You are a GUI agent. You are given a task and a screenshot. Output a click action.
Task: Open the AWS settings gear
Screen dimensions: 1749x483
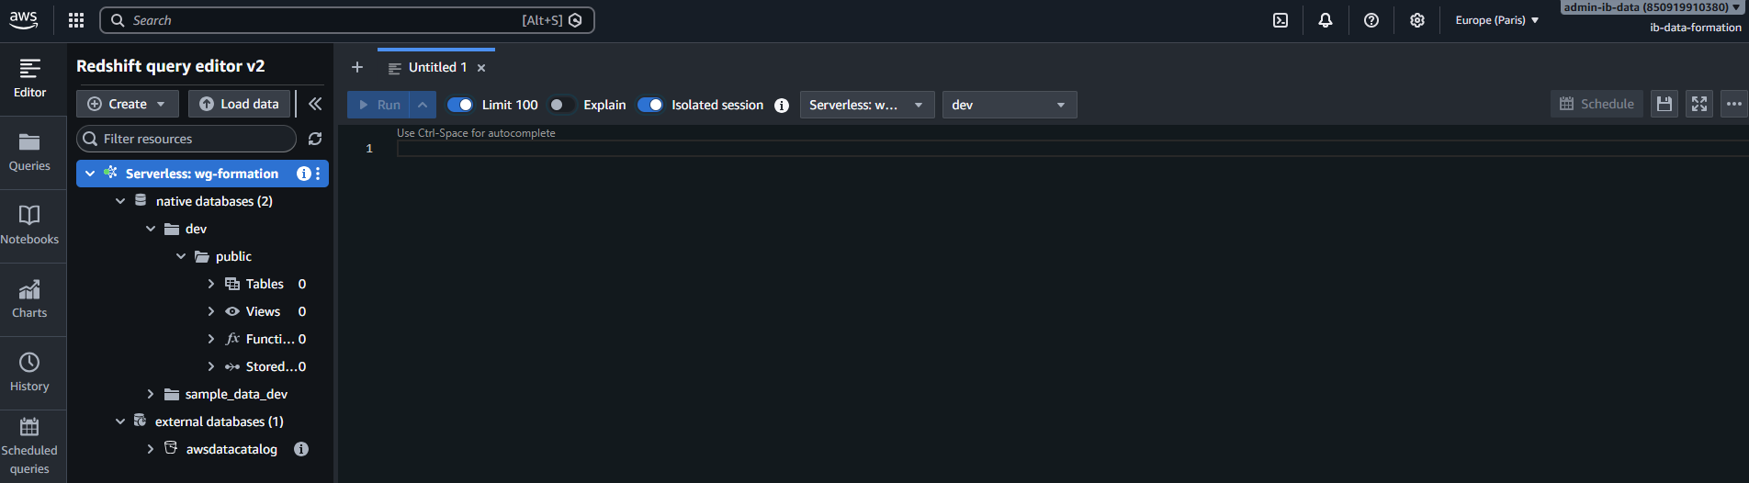click(x=1417, y=20)
